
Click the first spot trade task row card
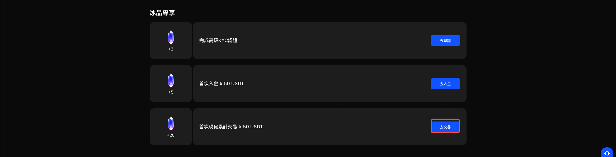pyautogui.click(x=330, y=127)
